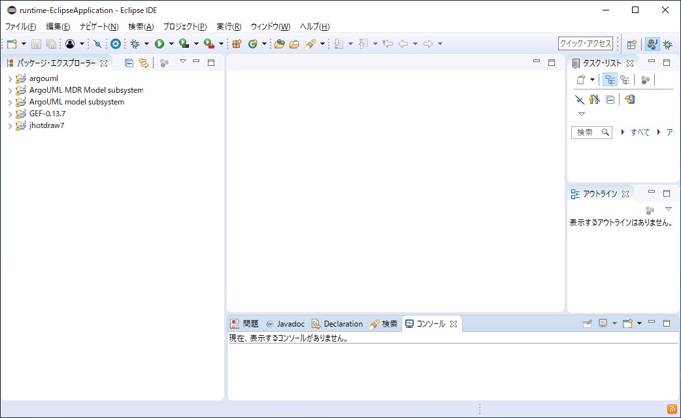Toggle Scheduled presentation in Task List
The width and height of the screenshot is (681, 418).
click(625, 80)
